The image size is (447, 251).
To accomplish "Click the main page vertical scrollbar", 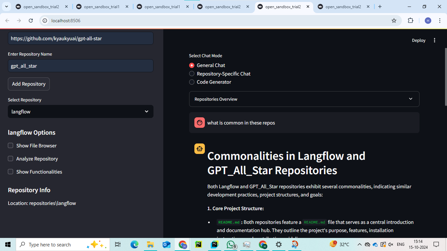I will point(445,77).
